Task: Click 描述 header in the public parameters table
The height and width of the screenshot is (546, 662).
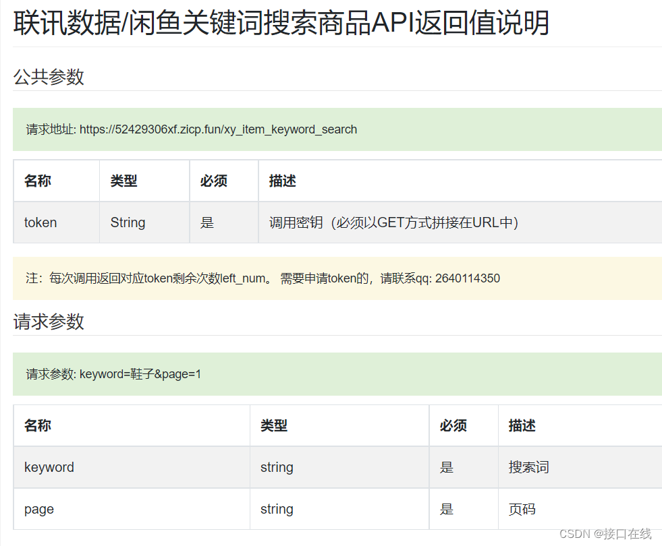Action: 283,181
